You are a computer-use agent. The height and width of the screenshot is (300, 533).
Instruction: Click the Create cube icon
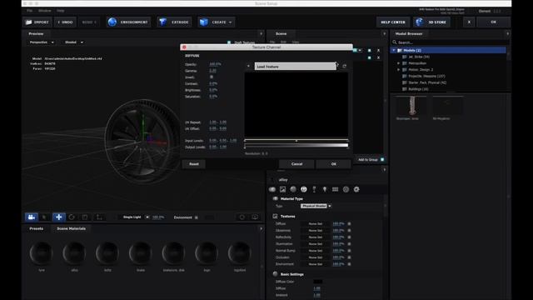click(203, 22)
